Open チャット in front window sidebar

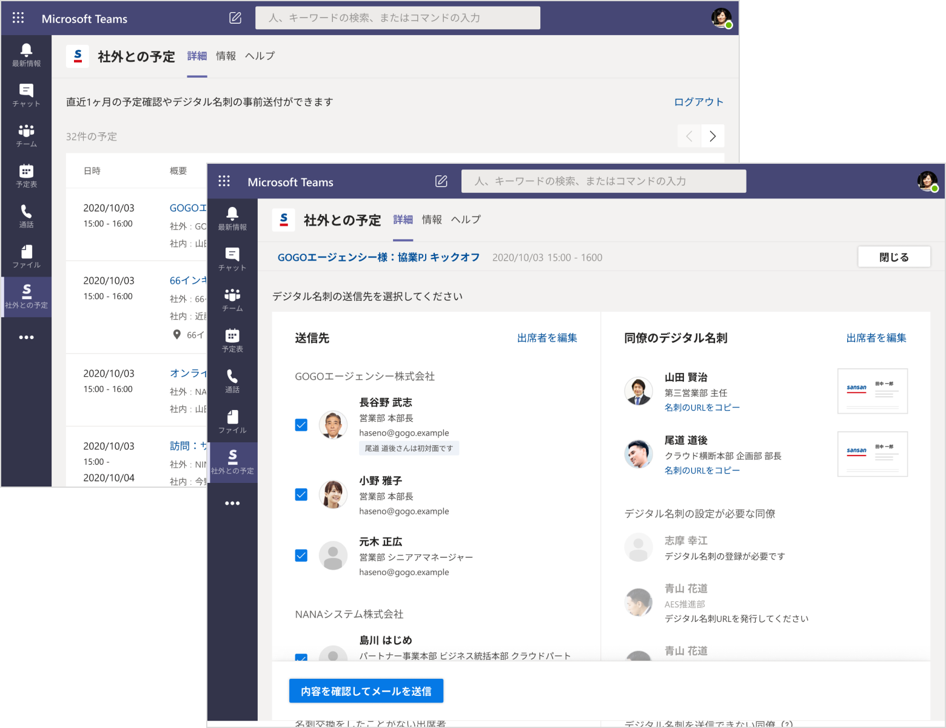click(232, 260)
